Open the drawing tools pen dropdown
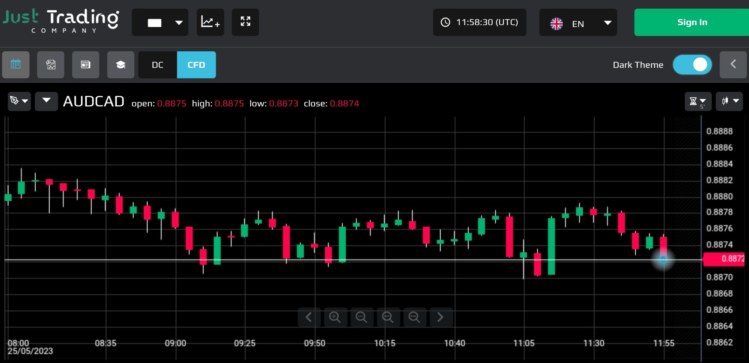 19,101
